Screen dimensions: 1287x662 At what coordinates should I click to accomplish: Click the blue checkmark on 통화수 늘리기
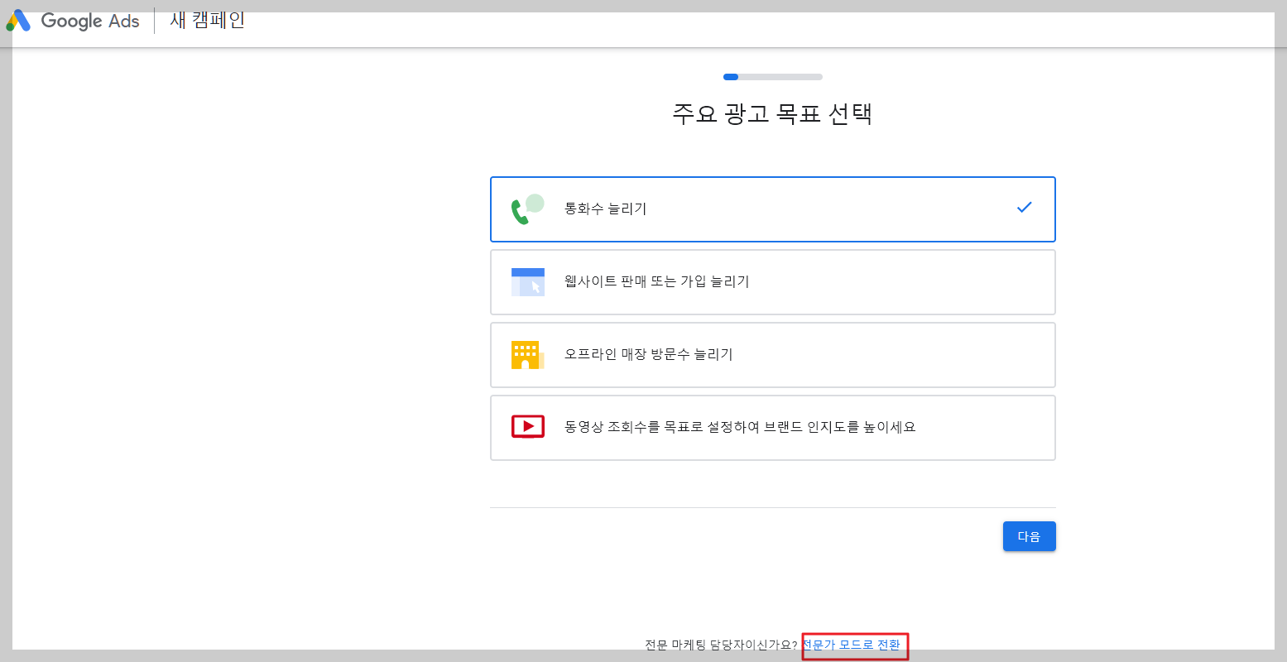[1024, 207]
